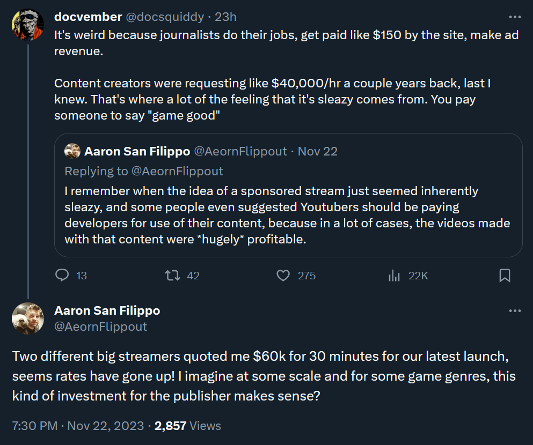Viewport: 533px width, 445px height.
Task: Open docvember display name link
Action: pyautogui.click(x=88, y=17)
